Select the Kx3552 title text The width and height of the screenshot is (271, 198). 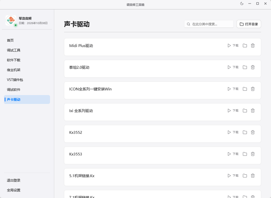pyautogui.click(x=75, y=132)
